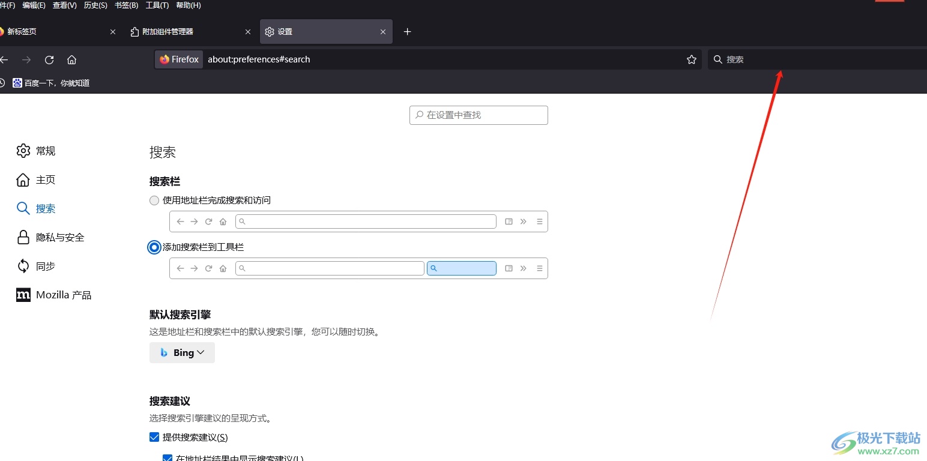Bookmark this page with the star icon
This screenshot has width=927, height=461.
pyautogui.click(x=692, y=59)
